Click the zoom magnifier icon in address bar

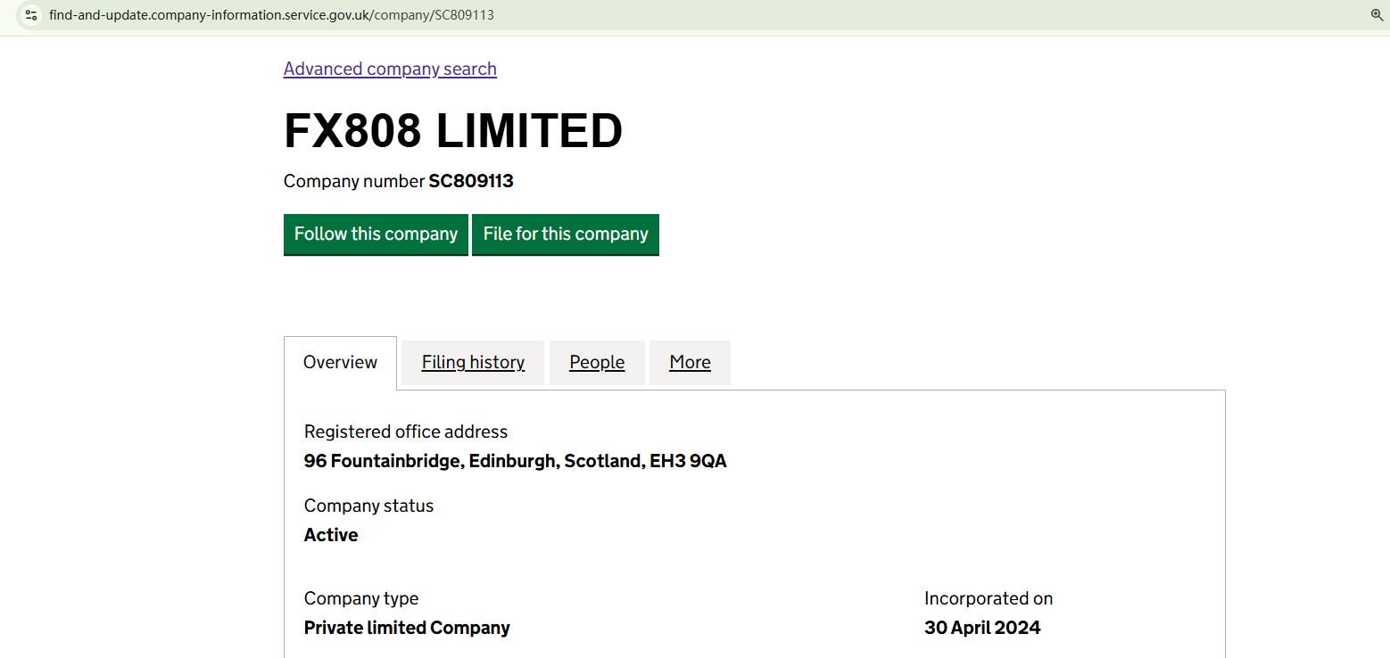click(x=1377, y=15)
